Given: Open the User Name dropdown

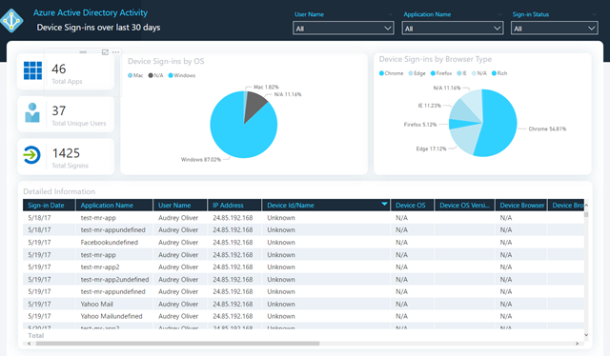Looking at the screenshot, I should point(343,29).
